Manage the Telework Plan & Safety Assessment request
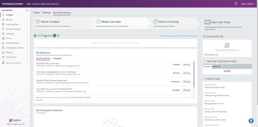Viewport: 258px width, 127px height. [186, 81]
